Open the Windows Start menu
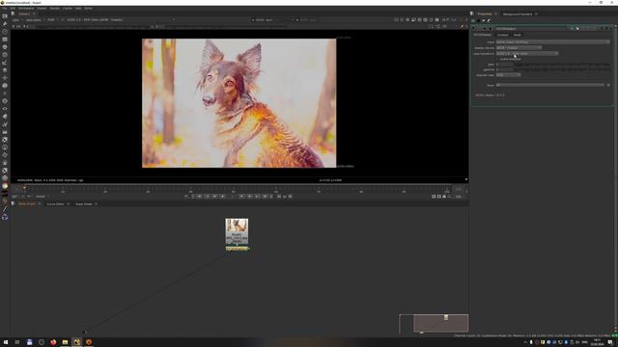This screenshot has width=618, height=347. click(x=6, y=342)
